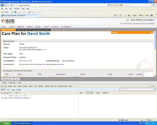The height and width of the screenshot is (125, 157).
Task: Open the Safety command bar dropdown
Action: [x=141, y=16]
